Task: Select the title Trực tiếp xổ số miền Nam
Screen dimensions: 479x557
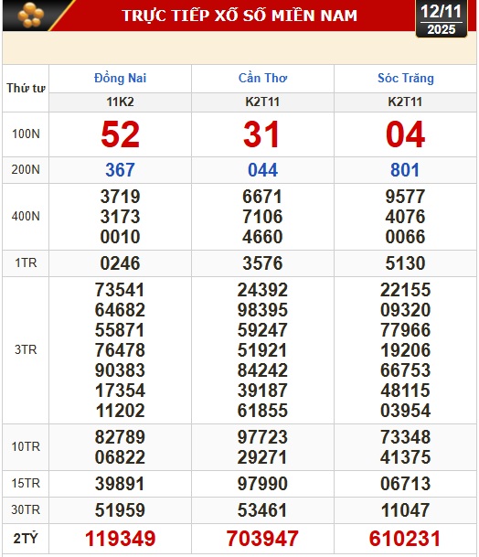Action: click(x=239, y=16)
